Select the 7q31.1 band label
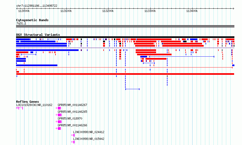242x145 pixels. click(21, 23)
